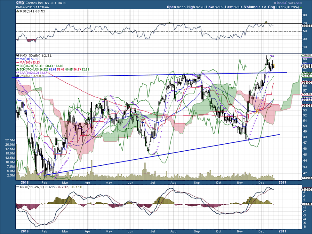Click the Nov label under price chart
Image resolution: width=312 pixels, height=234 pixels.
(240, 183)
